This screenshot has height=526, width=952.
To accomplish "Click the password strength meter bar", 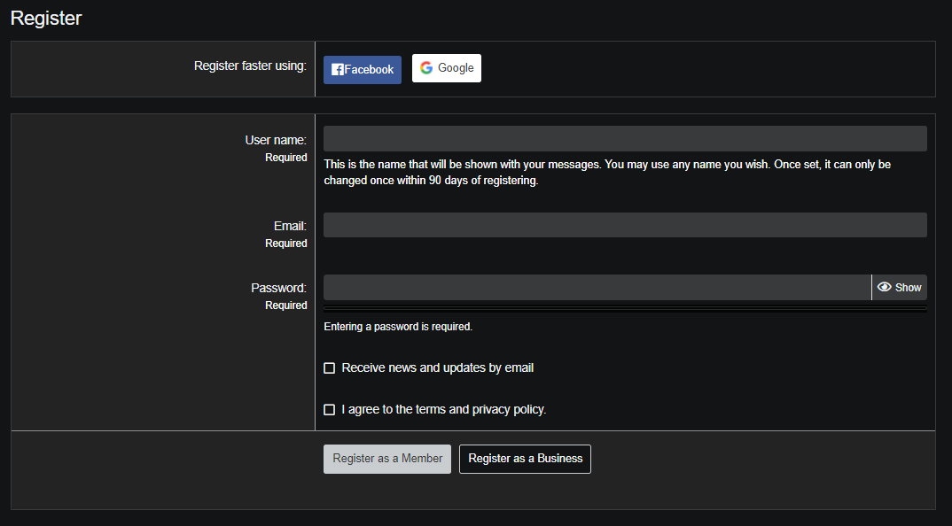I will pos(624,309).
